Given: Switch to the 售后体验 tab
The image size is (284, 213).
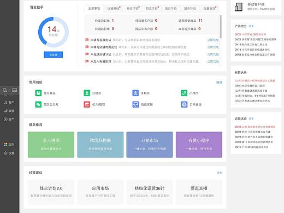Looking at the screenshot, I should [x=171, y=8].
